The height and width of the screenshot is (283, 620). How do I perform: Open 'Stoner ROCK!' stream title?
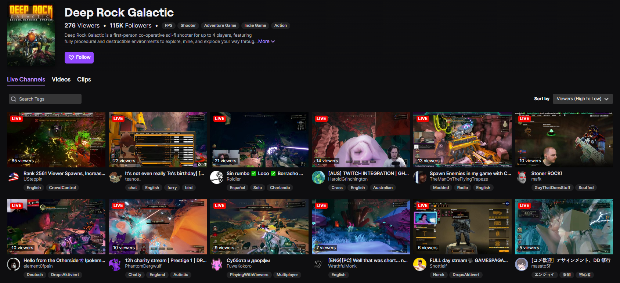point(547,173)
